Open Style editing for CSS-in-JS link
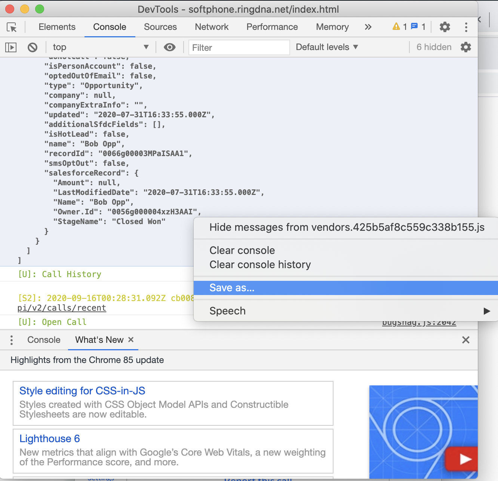The image size is (498, 481). point(82,391)
